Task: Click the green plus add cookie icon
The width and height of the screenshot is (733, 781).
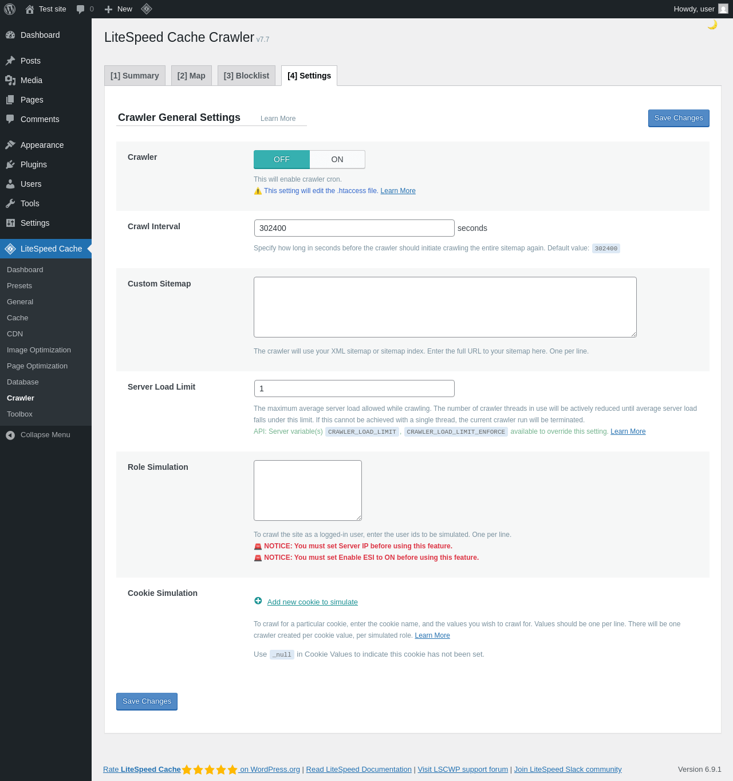Action: [x=258, y=601]
